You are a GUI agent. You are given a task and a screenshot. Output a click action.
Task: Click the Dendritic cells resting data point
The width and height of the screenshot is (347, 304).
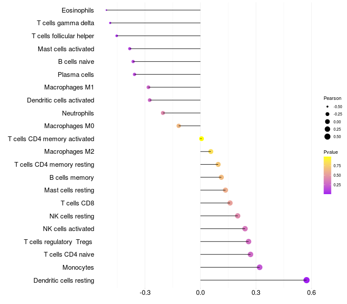[306, 280]
